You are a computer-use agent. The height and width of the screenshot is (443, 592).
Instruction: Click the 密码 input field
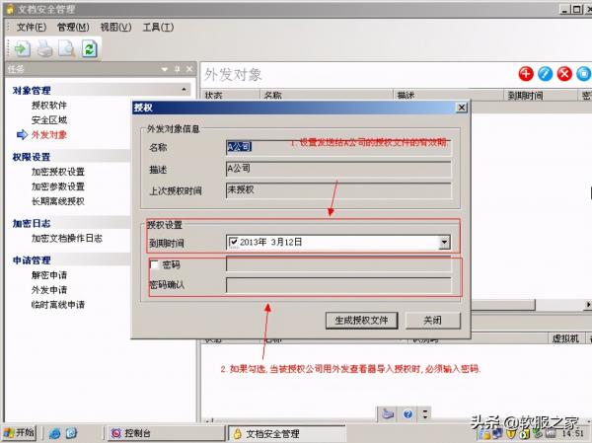(338, 264)
